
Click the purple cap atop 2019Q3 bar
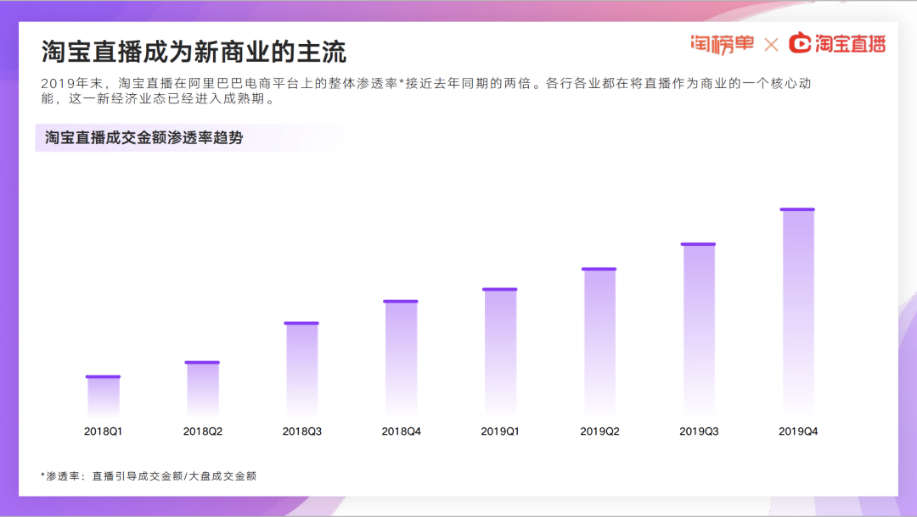pyautogui.click(x=698, y=244)
